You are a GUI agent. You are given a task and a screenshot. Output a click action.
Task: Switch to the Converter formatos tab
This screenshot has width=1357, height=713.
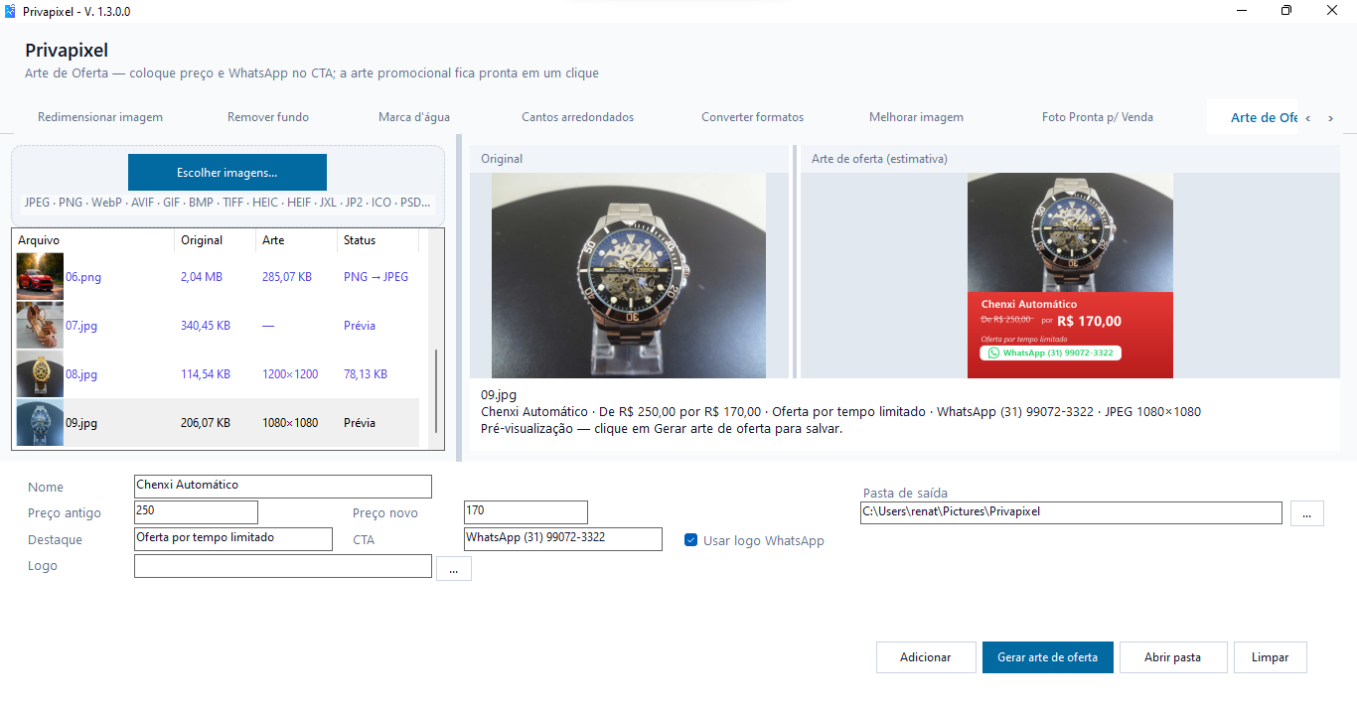coord(753,117)
